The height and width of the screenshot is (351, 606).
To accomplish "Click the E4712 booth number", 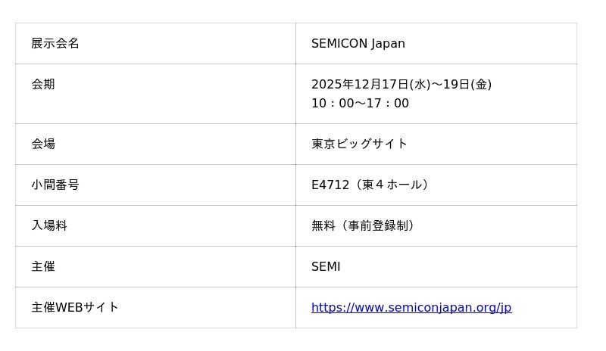I will coord(330,185).
